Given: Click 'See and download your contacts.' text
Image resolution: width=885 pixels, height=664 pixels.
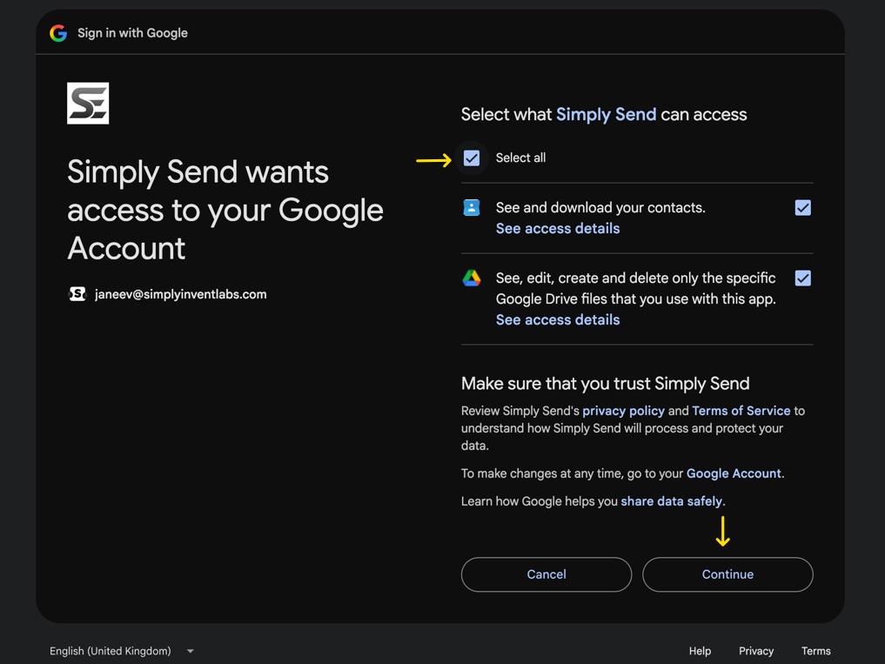Looking at the screenshot, I should (600, 208).
